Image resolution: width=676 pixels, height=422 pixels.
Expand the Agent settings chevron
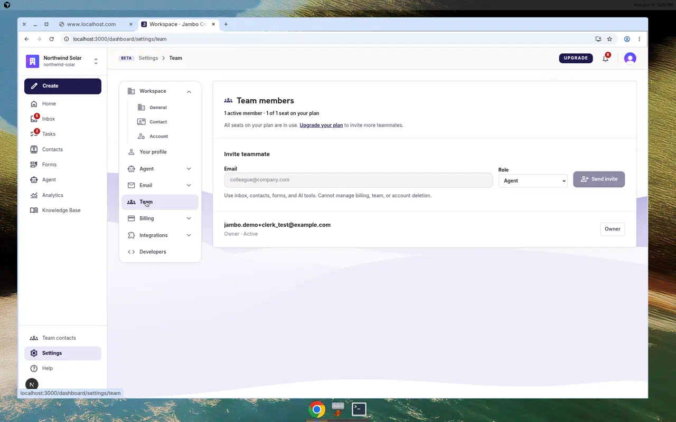tap(189, 169)
